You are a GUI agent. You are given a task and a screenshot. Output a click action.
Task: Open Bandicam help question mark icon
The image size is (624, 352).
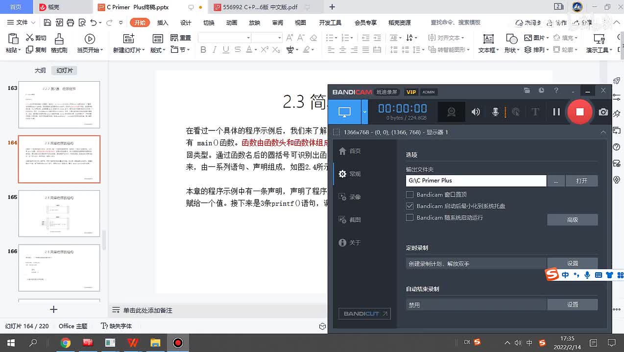point(556,90)
